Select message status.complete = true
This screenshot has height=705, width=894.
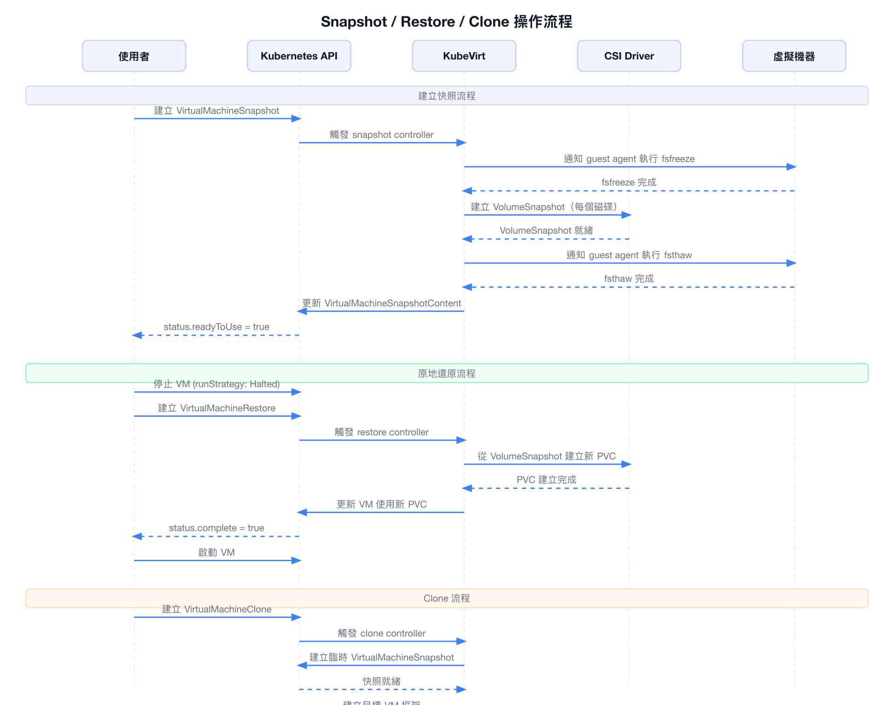(x=217, y=528)
